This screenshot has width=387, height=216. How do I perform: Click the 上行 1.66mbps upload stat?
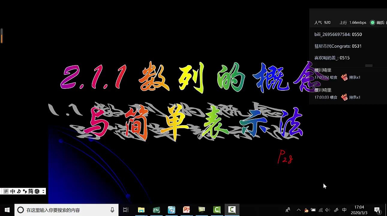[353, 22]
